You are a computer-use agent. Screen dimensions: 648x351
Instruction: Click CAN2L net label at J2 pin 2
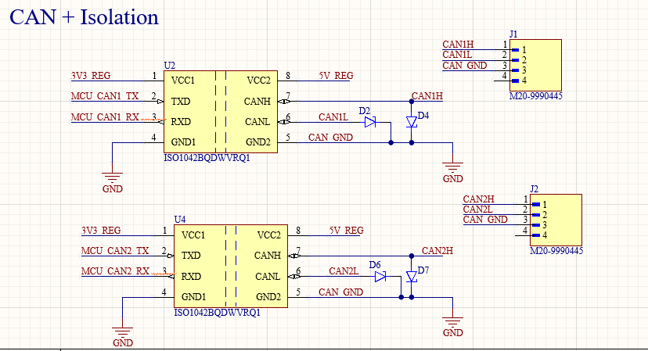[477, 210]
